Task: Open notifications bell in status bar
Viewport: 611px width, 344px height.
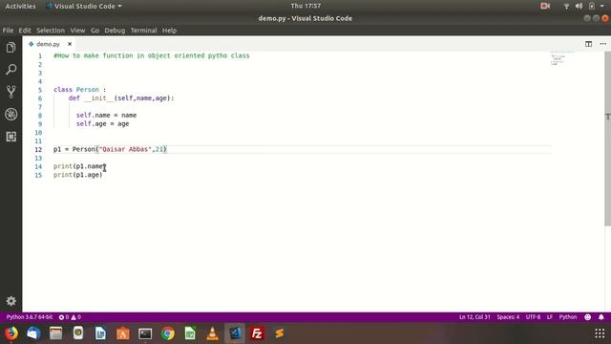Action: (600, 317)
